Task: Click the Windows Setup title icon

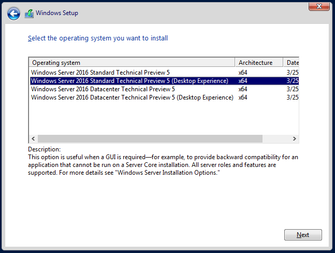Action: (x=29, y=13)
